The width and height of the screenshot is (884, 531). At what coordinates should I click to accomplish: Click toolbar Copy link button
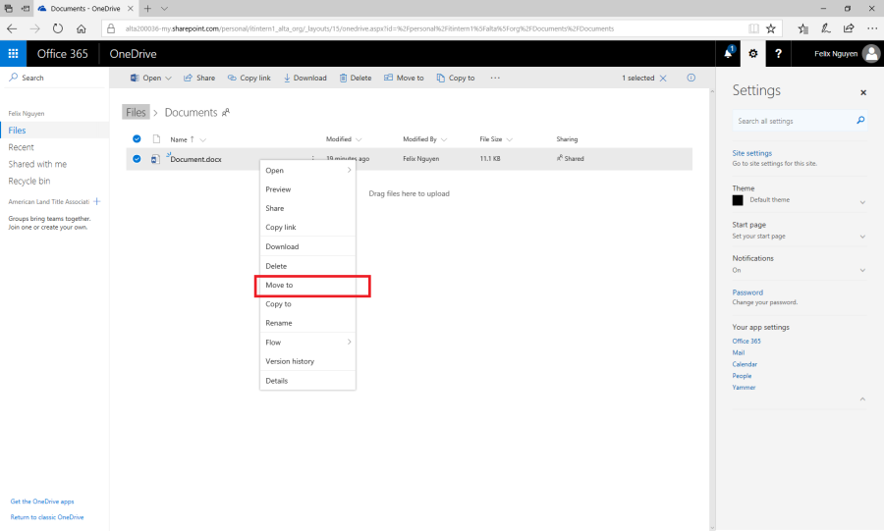249,78
